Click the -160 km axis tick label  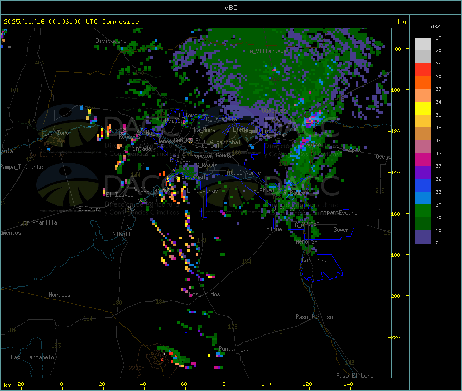pos(395,214)
